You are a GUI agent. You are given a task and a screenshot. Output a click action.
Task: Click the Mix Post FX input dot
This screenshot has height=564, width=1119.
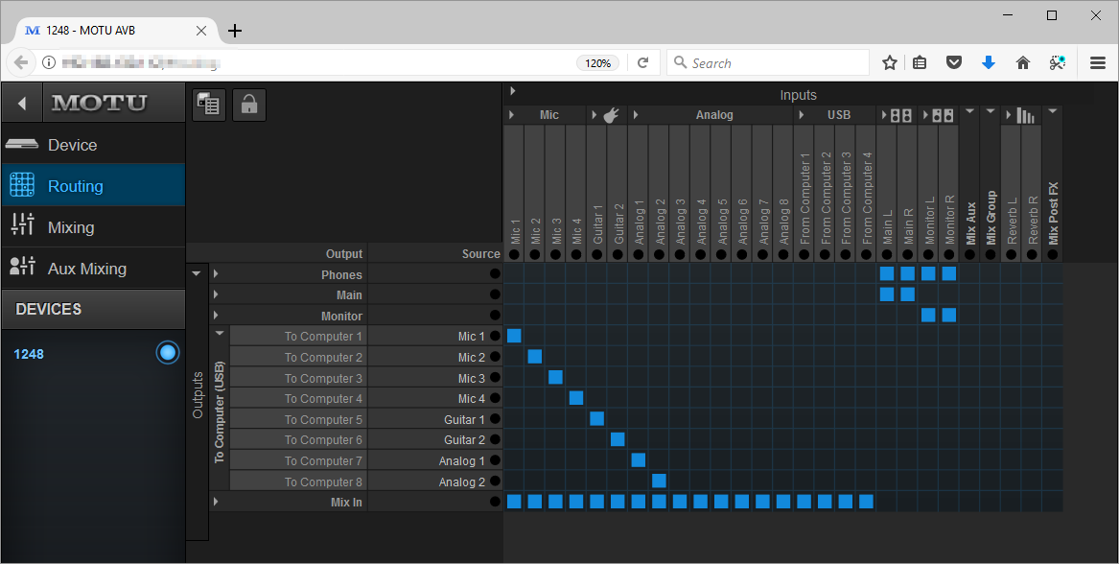tap(1053, 254)
